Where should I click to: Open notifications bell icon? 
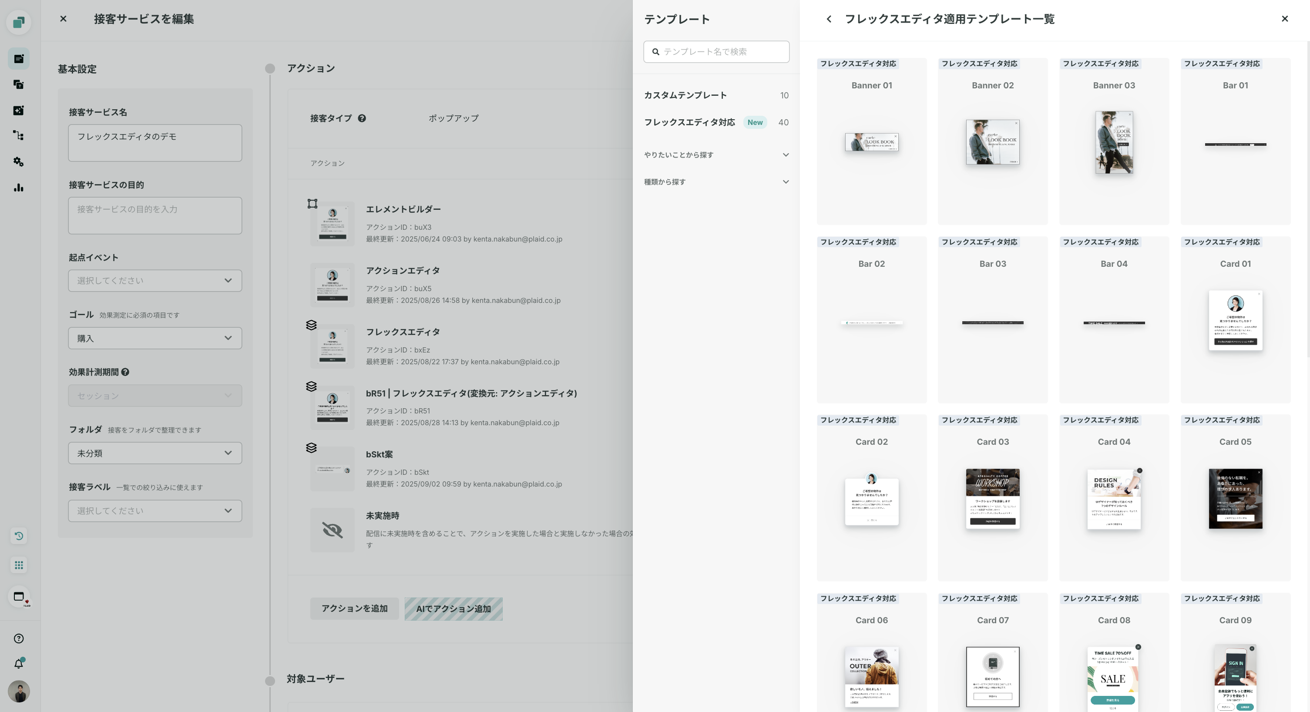click(19, 663)
